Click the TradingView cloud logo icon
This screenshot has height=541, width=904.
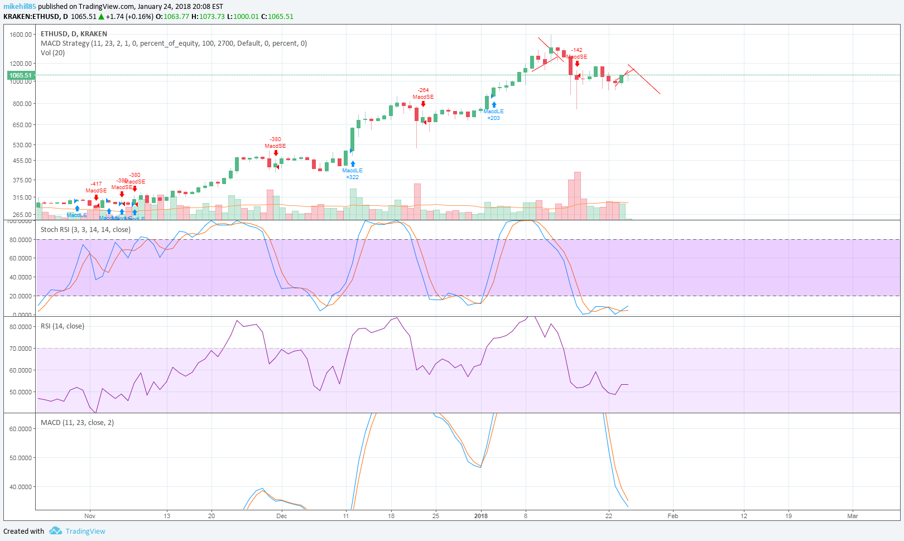click(x=55, y=530)
